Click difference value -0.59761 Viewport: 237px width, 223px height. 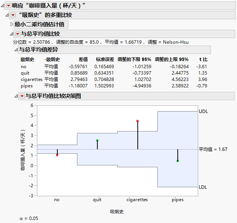(x=78, y=67)
